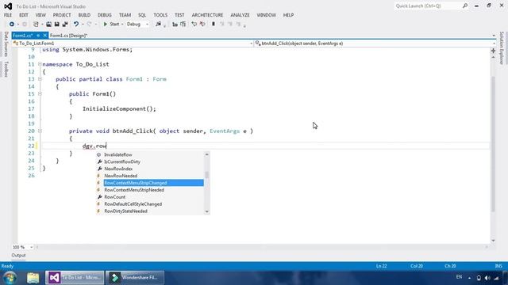Image resolution: width=508 pixels, height=285 pixels.
Task: Click the Open File toolbar icon
Action: pyautogui.click(x=48, y=25)
